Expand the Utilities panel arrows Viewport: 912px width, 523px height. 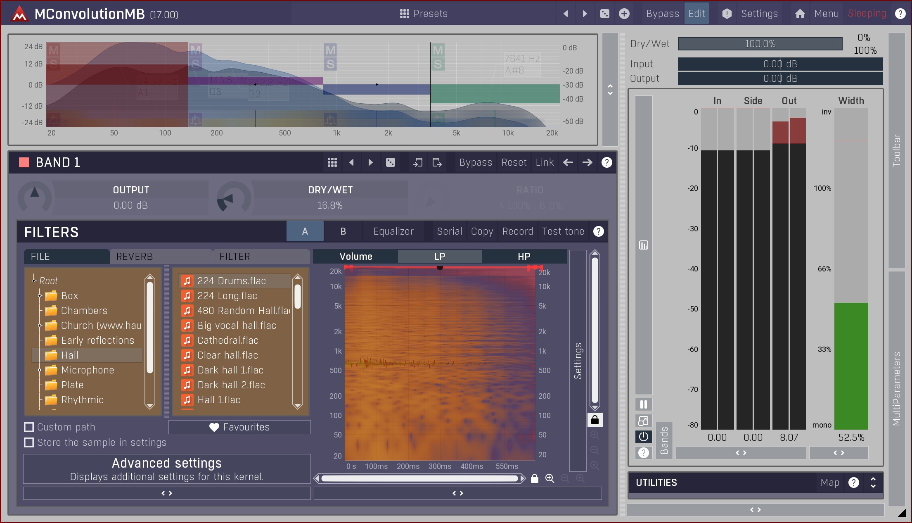click(873, 483)
